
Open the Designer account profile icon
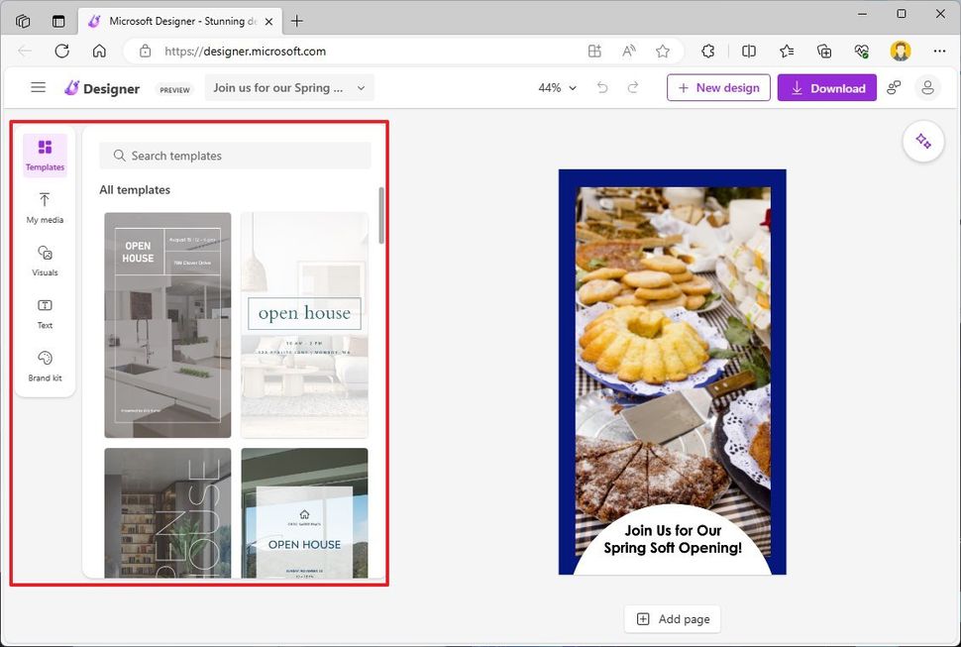927,87
